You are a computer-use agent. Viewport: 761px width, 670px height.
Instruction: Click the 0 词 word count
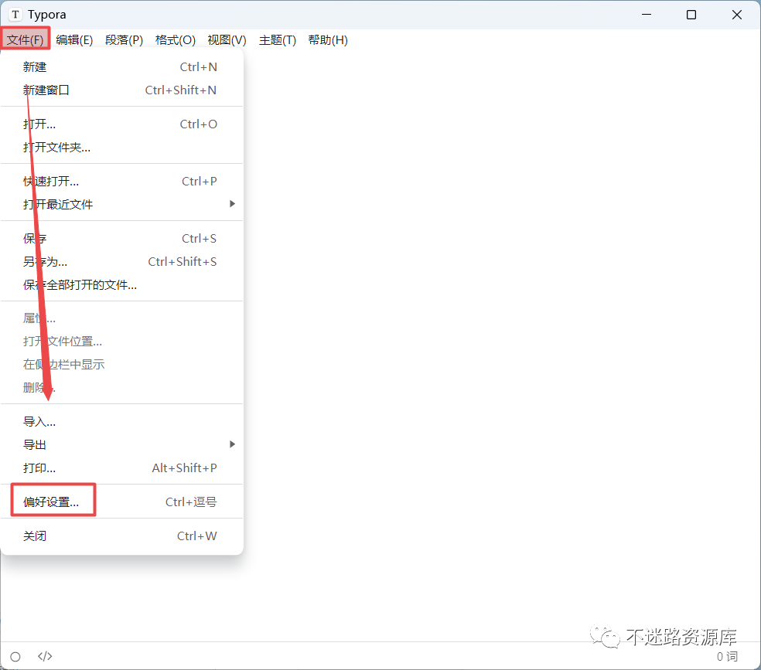727,656
